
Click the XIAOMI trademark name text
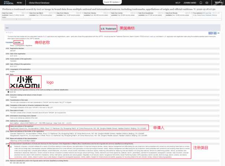[17, 43]
